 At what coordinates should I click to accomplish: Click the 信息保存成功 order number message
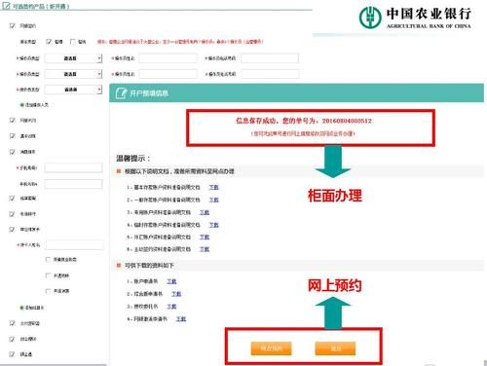pos(304,121)
